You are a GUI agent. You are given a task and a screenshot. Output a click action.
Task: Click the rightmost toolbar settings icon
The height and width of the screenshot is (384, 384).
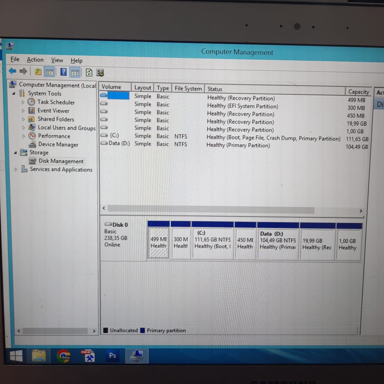click(x=100, y=73)
